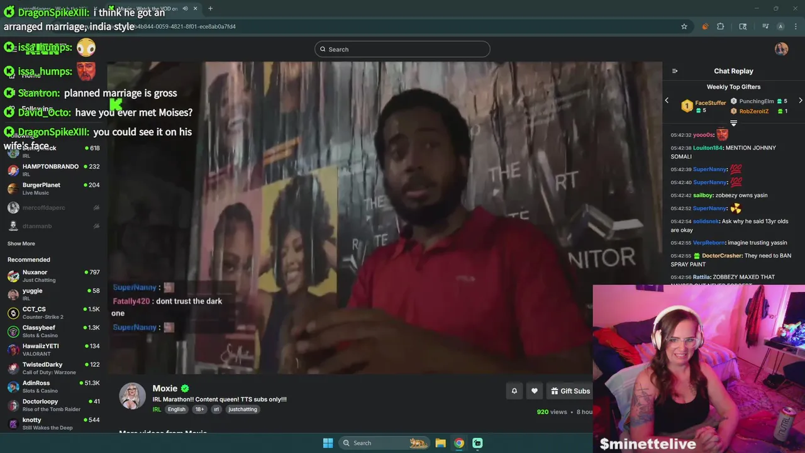Click username sailboy in chat replay
This screenshot has height=453, width=805.
click(703, 195)
